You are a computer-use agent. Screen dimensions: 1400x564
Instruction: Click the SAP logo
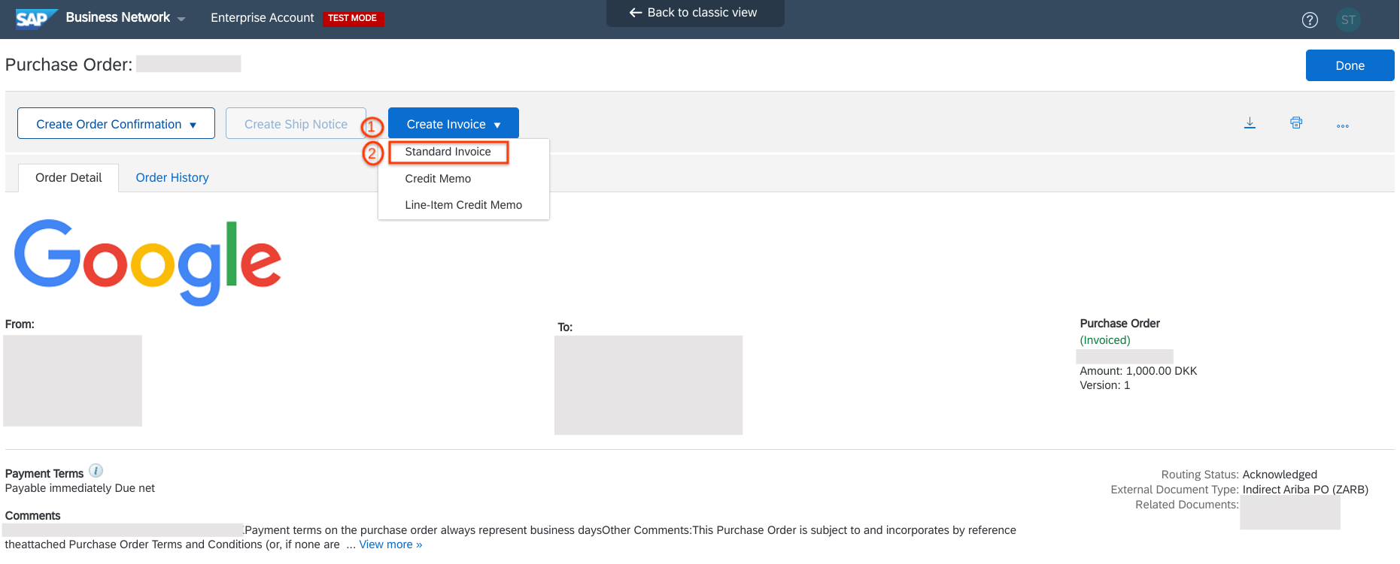tap(36, 18)
